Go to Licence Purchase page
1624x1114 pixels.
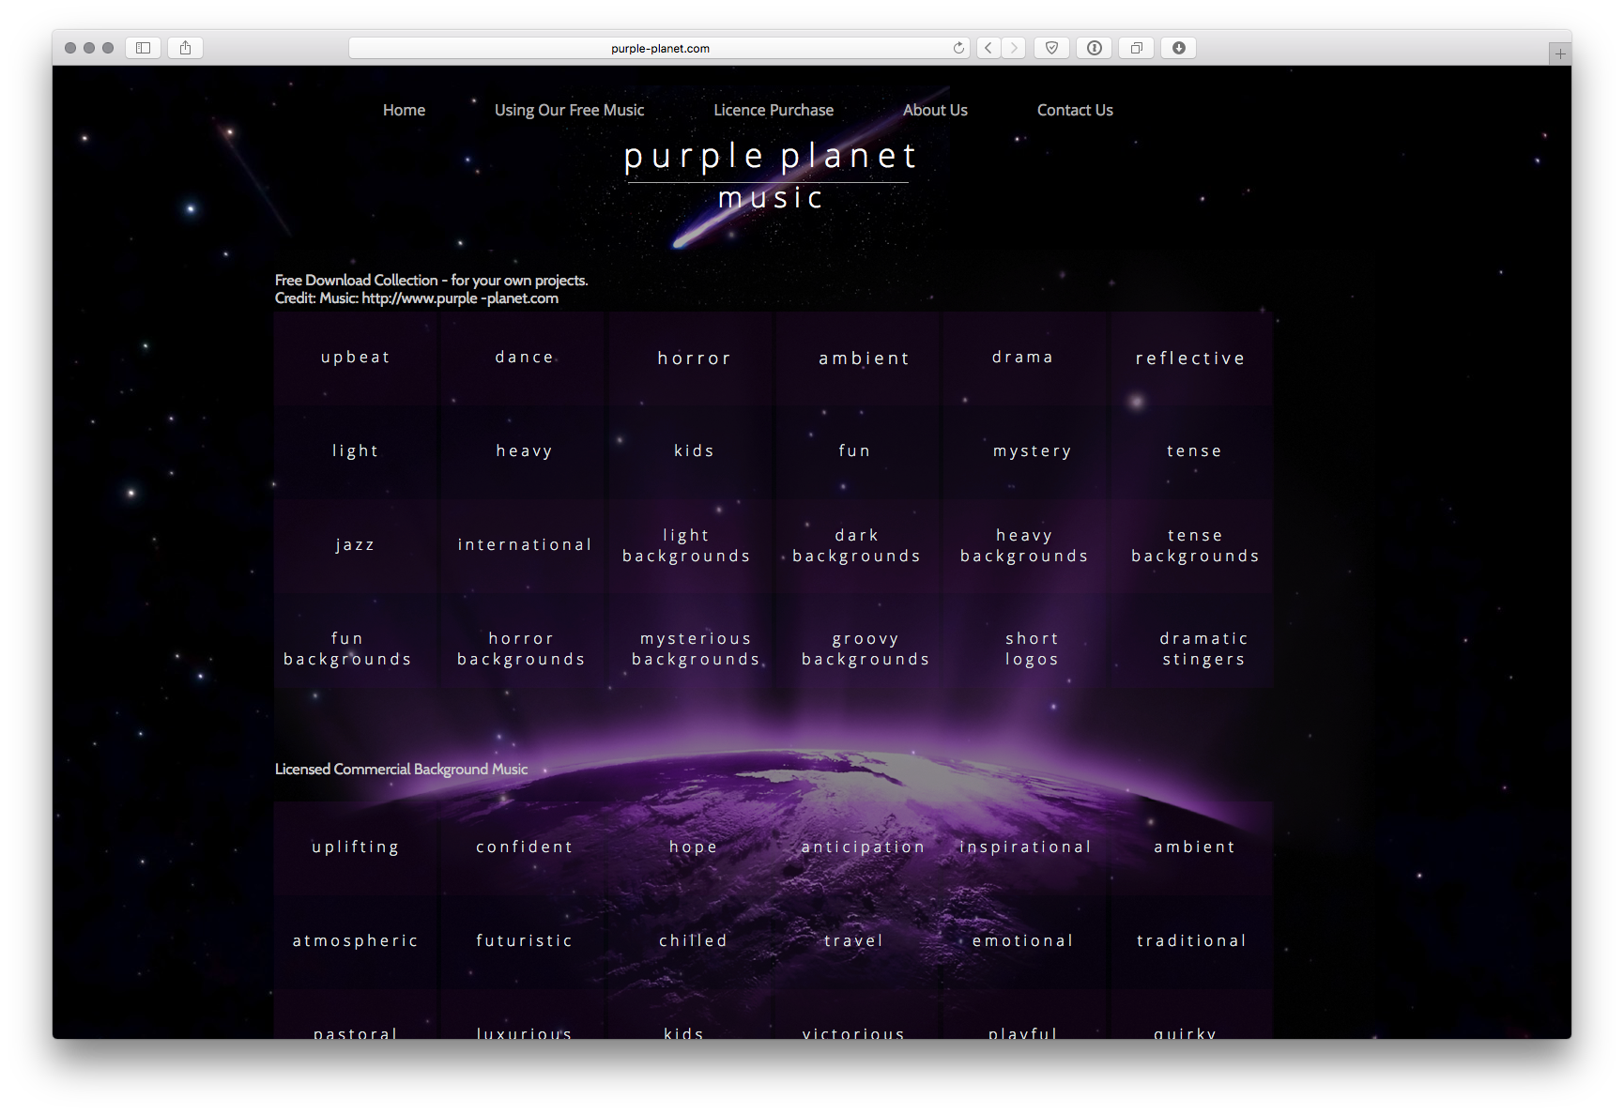tap(774, 110)
